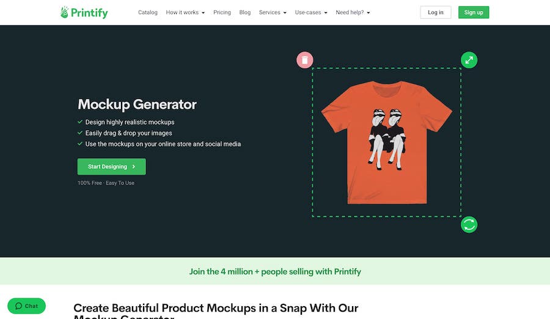Open the Use-cases dropdown
Screen dimensions: 550x319
(311, 12)
